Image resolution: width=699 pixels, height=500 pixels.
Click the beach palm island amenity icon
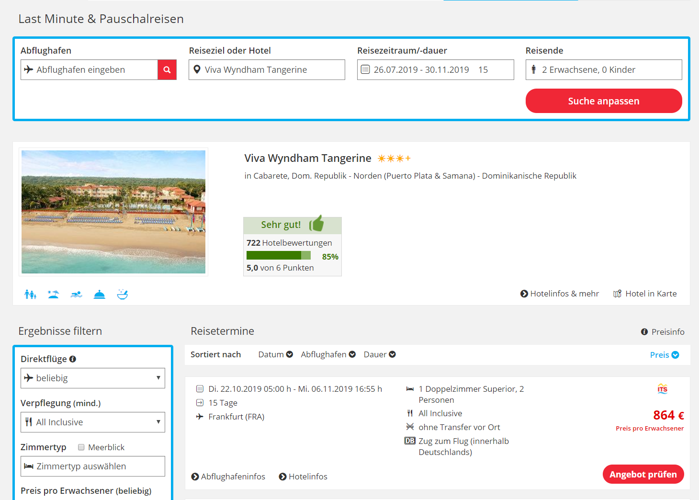point(53,294)
